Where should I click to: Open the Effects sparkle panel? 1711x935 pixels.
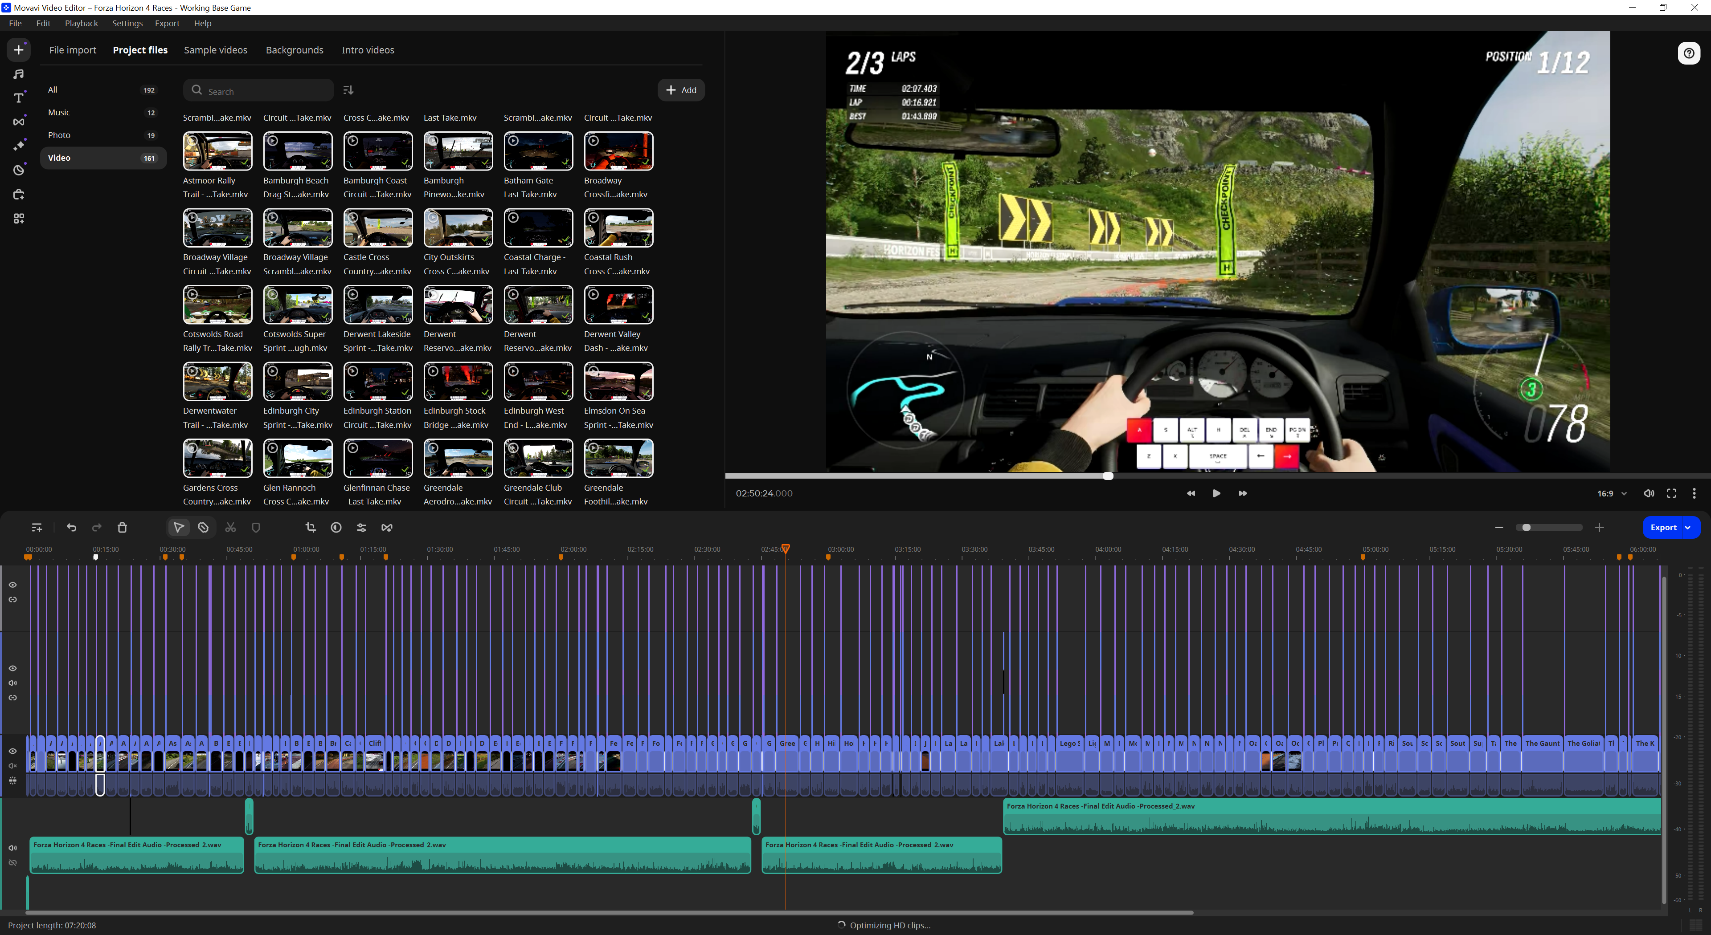click(19, 145)
